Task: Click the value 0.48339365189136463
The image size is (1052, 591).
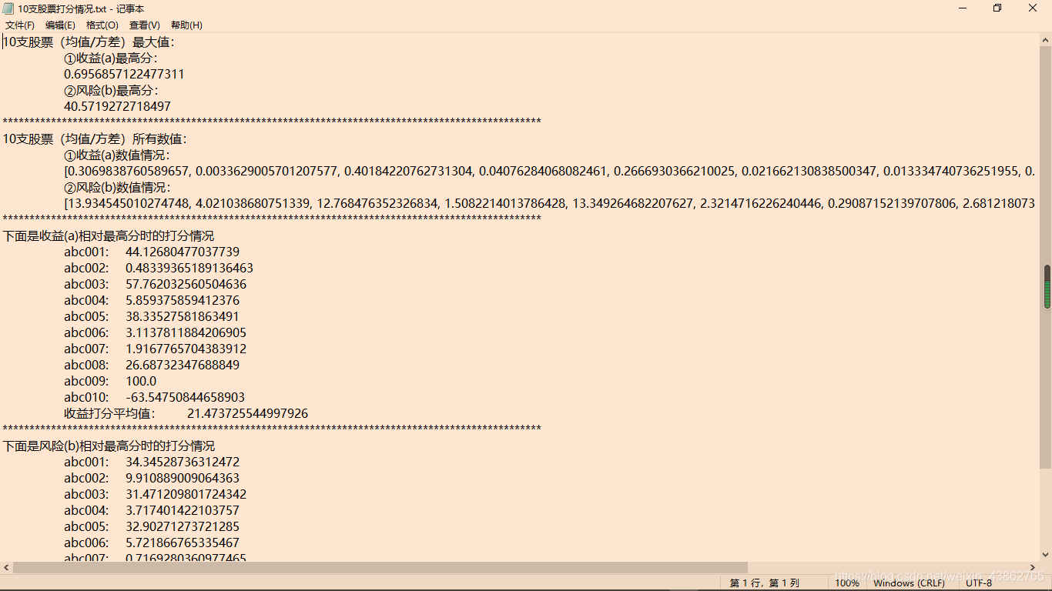Action: pyautogui.click(x=189, y=269)
